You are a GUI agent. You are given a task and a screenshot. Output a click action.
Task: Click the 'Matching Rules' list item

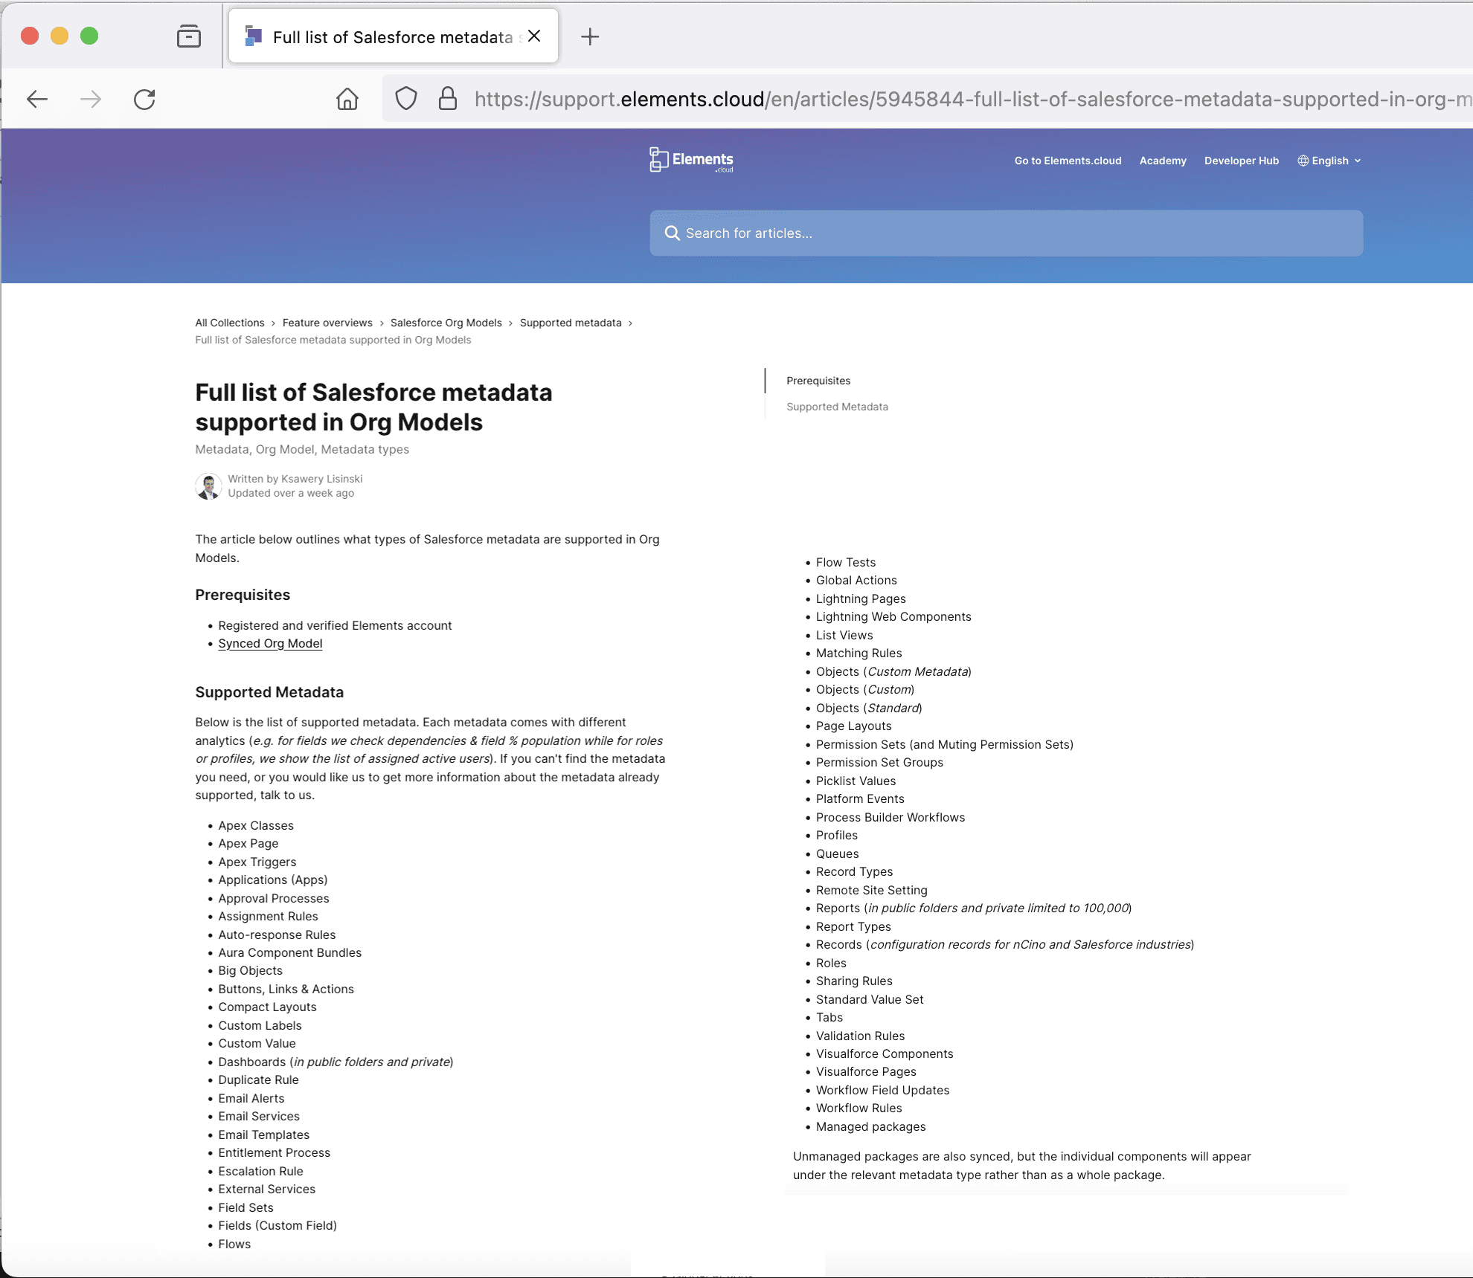coord(859,653)
